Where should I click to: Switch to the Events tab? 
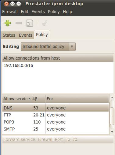point(26,35)
